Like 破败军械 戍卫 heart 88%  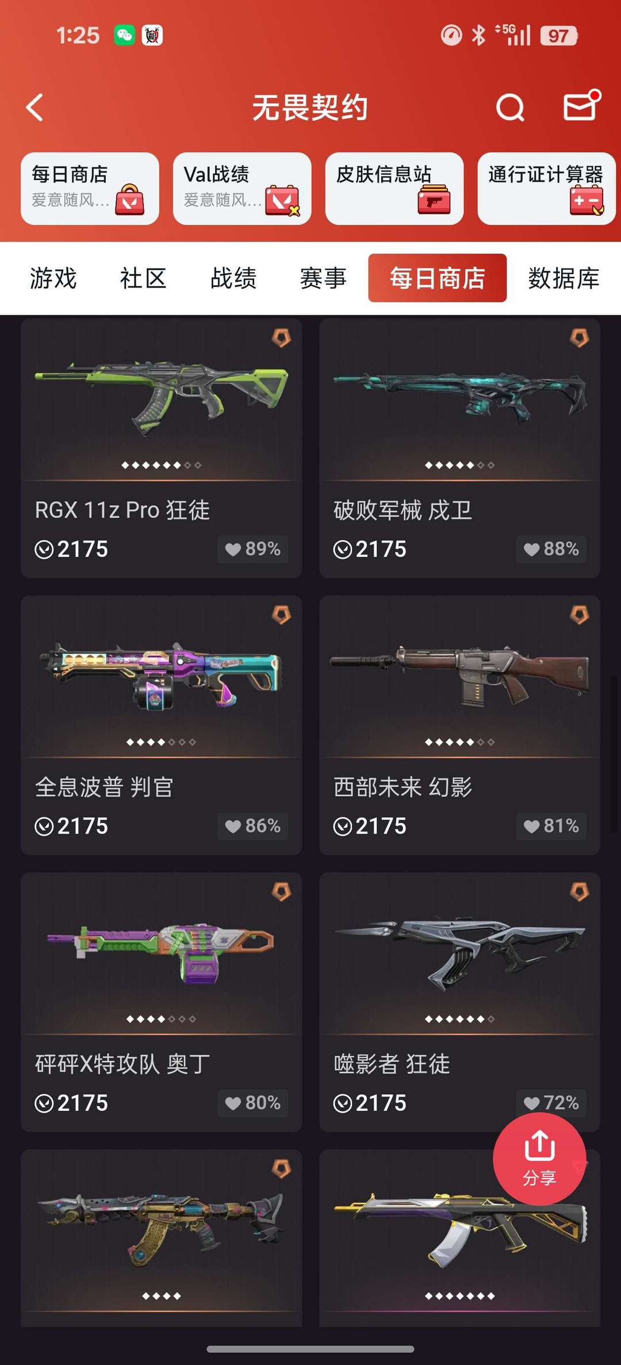tap(551, 549)
